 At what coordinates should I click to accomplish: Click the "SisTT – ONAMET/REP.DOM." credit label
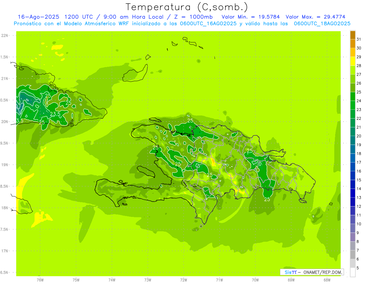pyautogui.click(x=312, y=272)
